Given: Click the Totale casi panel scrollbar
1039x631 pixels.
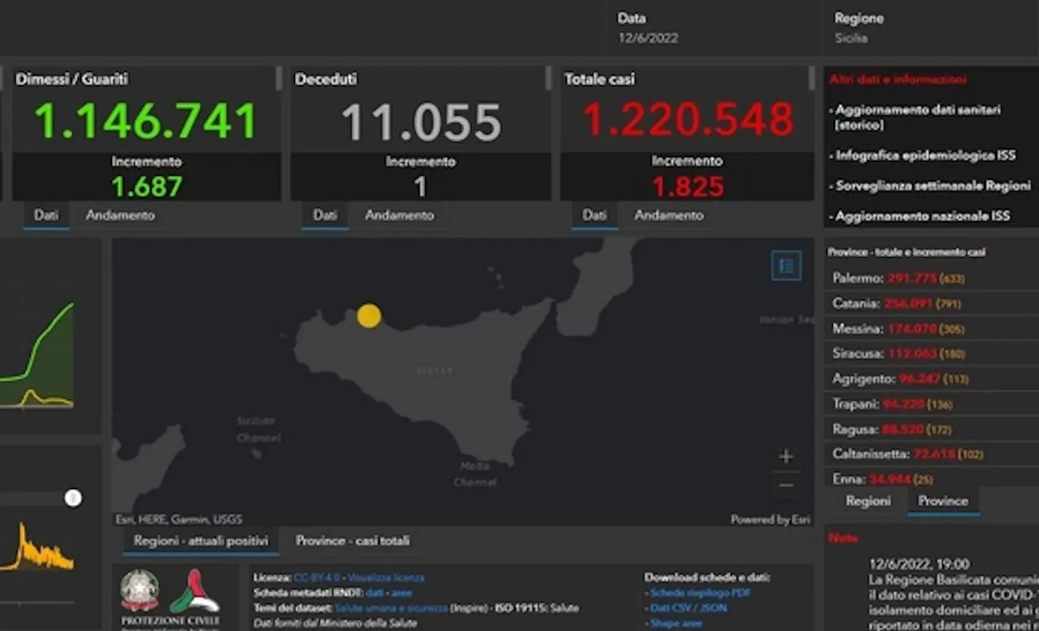Looking at the screenshot, I should coord(811,78).
